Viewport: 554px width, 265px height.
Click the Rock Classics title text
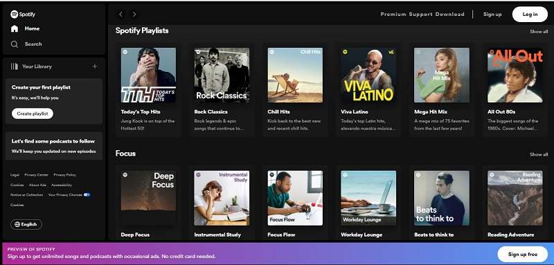(211, 112)
